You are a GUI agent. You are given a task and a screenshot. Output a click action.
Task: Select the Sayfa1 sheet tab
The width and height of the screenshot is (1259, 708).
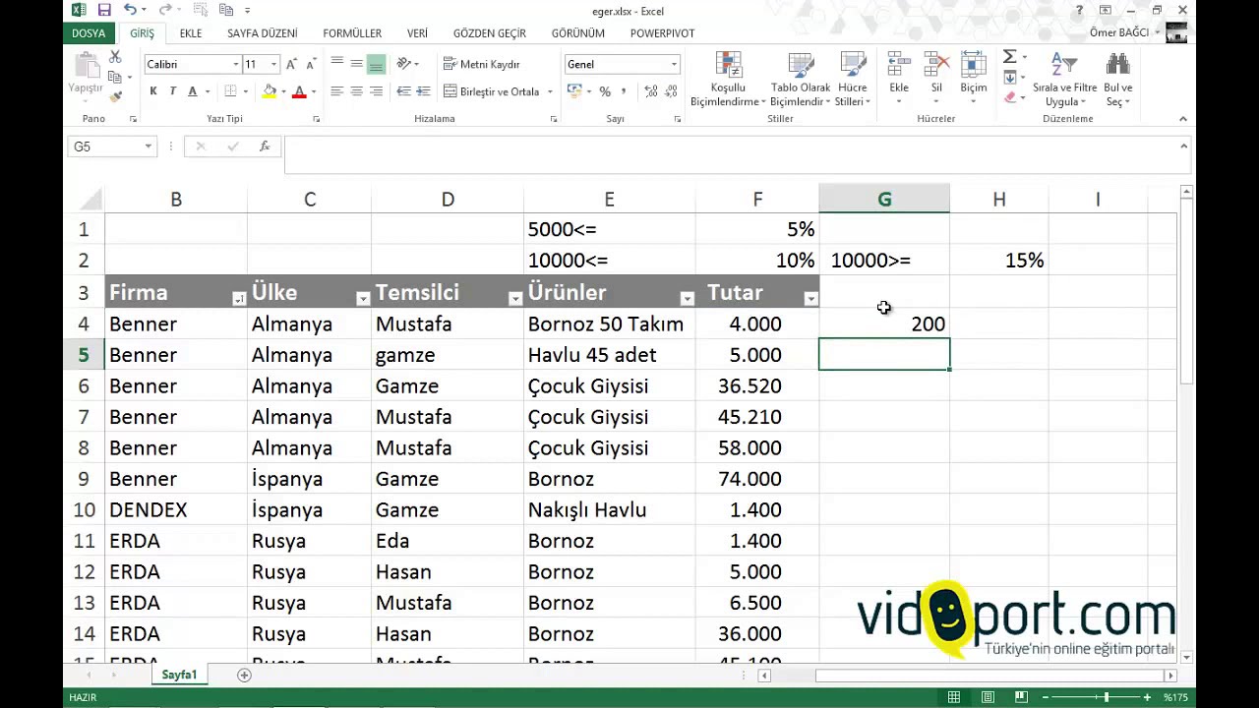pos(180,675)
